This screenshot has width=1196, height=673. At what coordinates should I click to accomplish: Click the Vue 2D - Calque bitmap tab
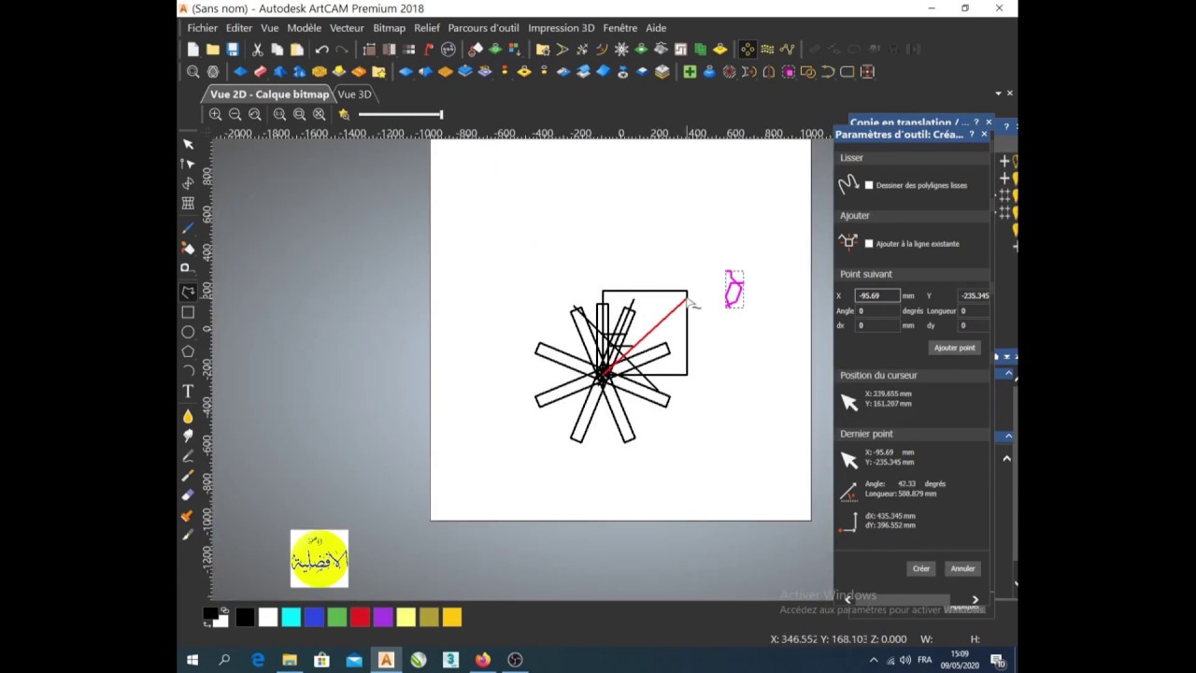(x=269, y=94)
